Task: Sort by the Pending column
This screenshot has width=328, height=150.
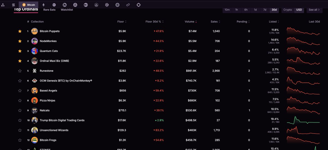Action: click(x=243, y=22)
